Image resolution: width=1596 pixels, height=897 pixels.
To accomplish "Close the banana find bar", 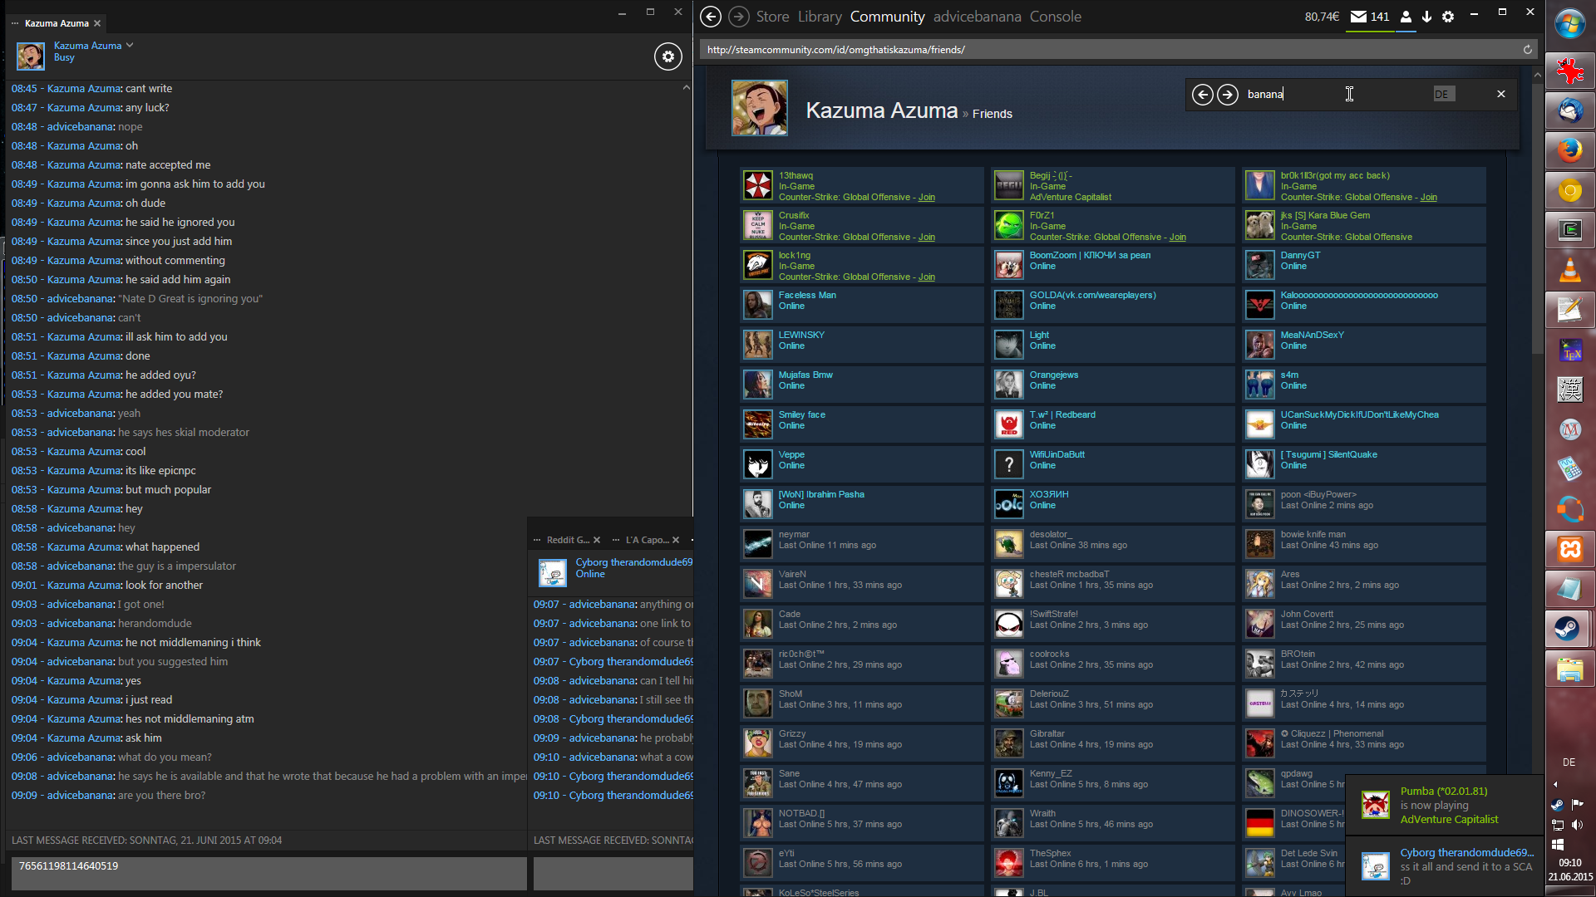I will (1500, 95).
